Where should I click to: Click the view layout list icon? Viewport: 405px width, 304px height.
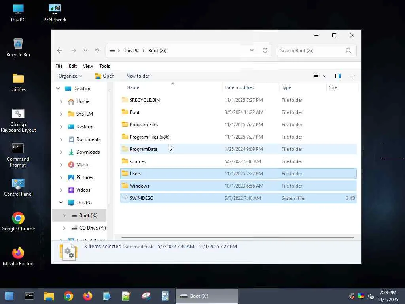coord(316,76)
